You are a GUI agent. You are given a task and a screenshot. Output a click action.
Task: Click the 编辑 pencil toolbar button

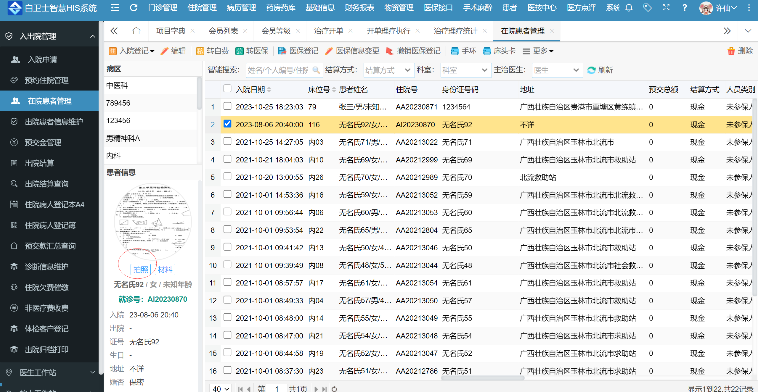tap(173, 51)
